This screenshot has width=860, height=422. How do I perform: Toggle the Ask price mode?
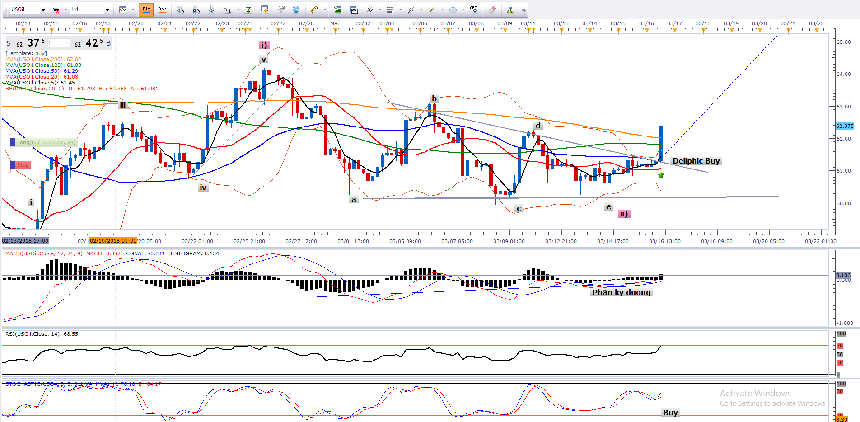[x=162, y=9]
